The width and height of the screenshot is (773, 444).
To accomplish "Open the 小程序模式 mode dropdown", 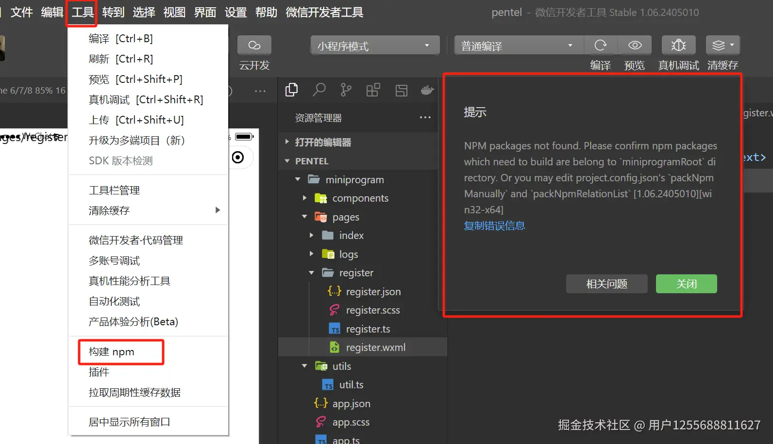I will 375,46.
